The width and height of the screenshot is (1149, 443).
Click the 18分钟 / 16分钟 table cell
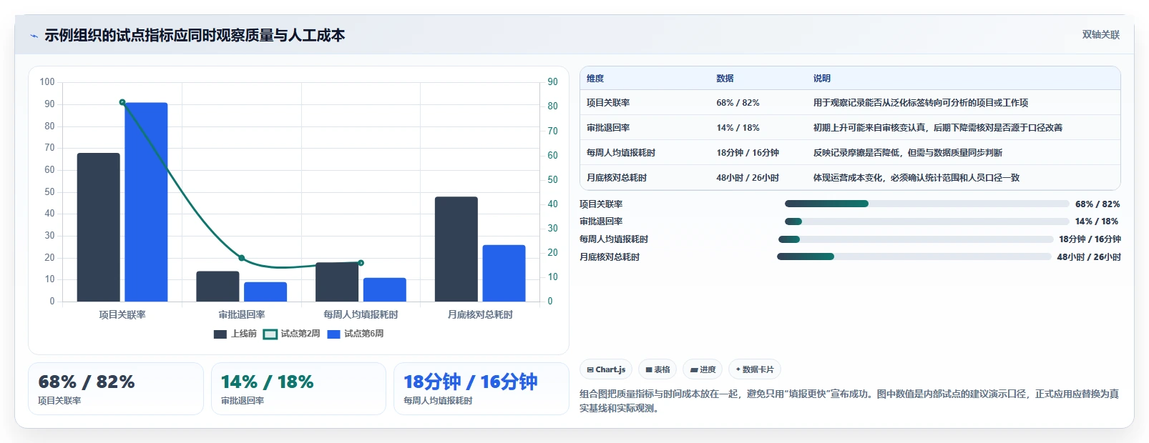[748, 153]
